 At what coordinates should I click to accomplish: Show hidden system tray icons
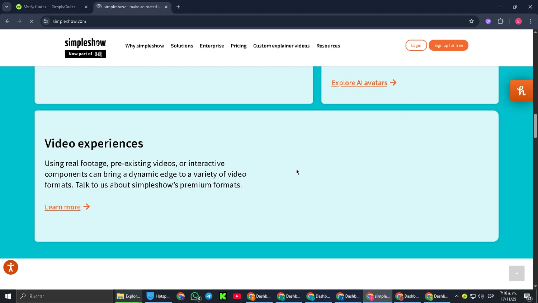point(457,296)
